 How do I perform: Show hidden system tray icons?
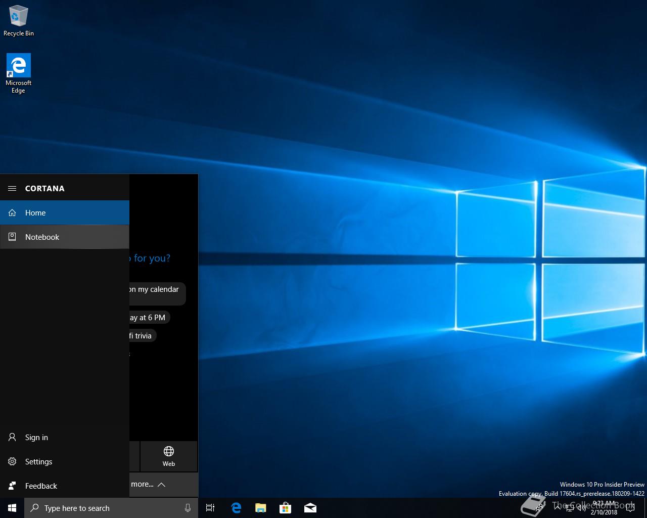point(558,508)
